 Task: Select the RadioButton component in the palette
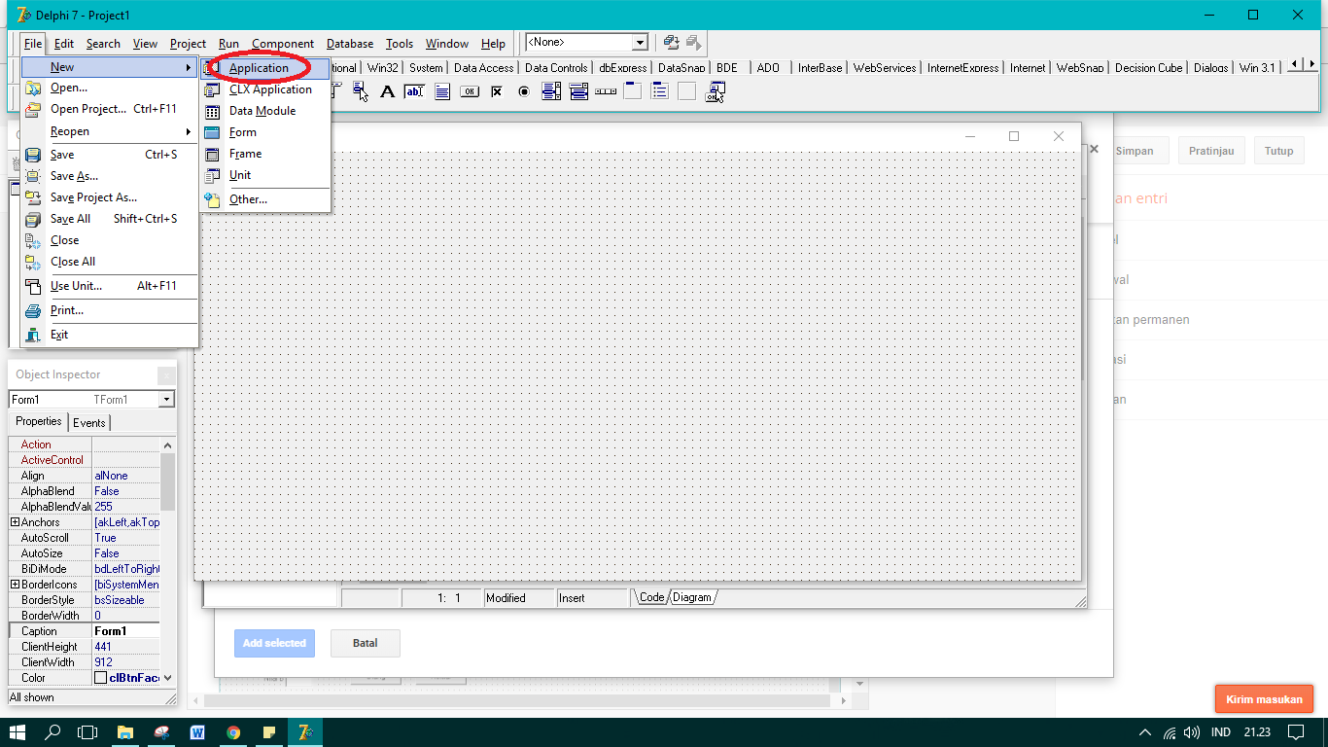(524, 91)
